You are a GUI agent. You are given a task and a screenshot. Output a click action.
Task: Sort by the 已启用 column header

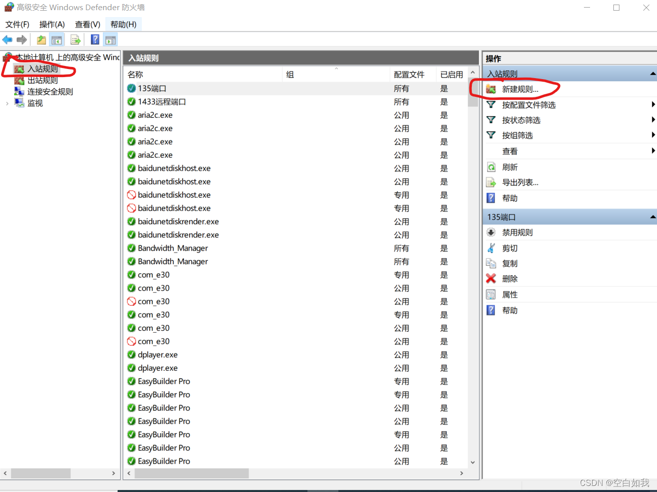pos(452,75)
